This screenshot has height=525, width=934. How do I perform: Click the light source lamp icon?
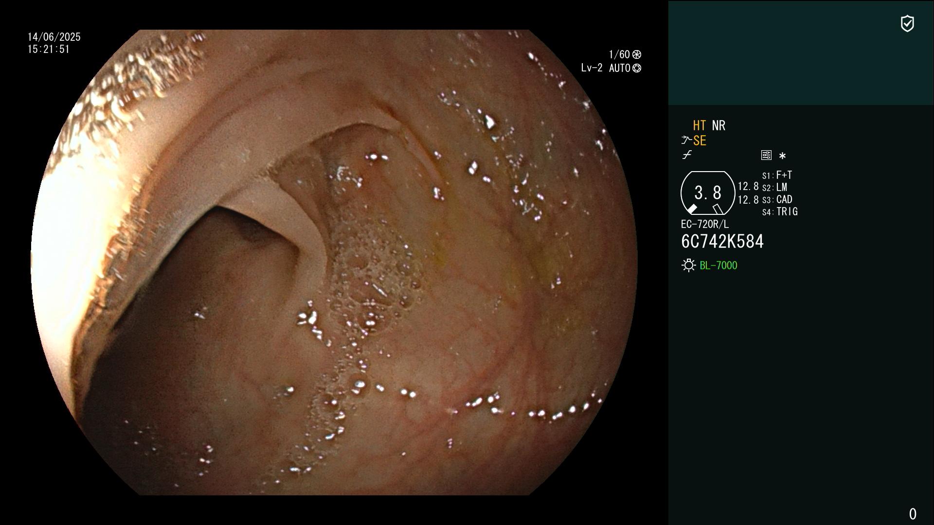pos(688,265)
